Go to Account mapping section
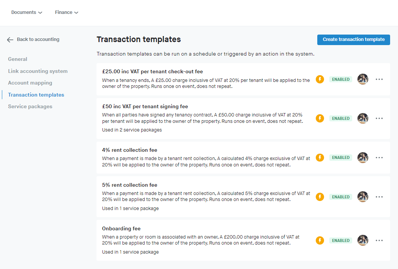The width and height of the screenshot is (398, 269). point(30,83)
